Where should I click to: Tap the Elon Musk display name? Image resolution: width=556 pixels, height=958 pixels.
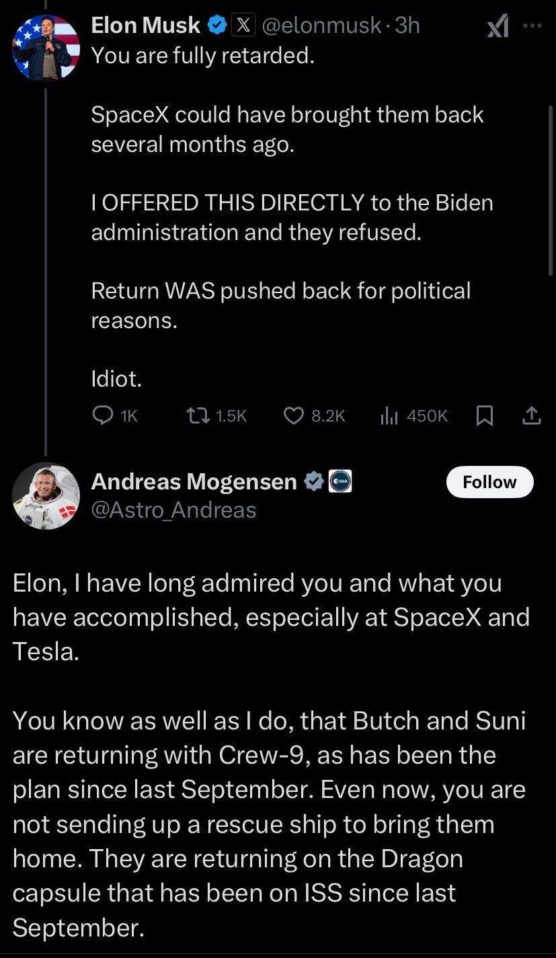(145, 25)
